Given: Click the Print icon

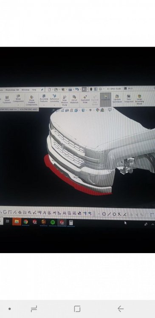Looking at the screenshot, I should point(70,89).
